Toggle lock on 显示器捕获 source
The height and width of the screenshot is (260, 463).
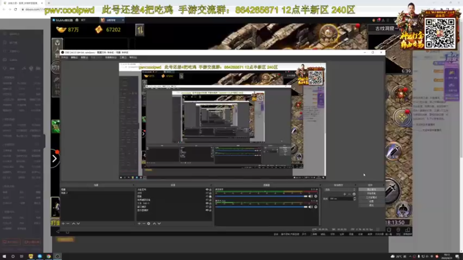click(210, 210)
